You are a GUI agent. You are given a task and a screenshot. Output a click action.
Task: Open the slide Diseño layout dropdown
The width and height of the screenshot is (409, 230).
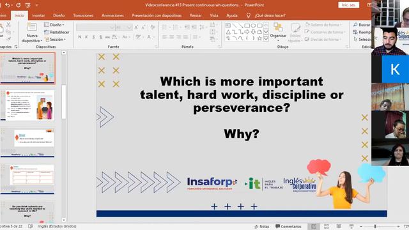(x=54, y=25)
